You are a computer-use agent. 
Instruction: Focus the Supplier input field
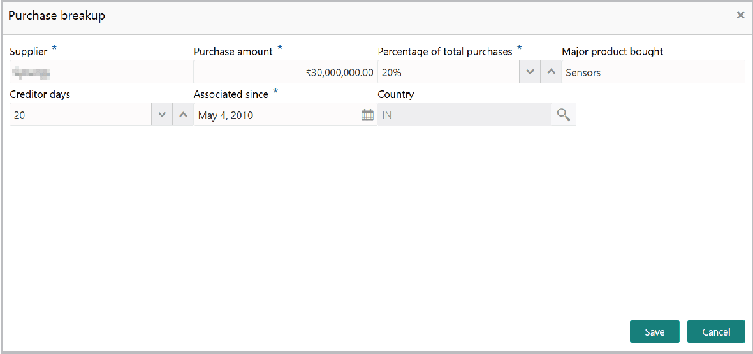pyautogui.click(x=101, y=72)
